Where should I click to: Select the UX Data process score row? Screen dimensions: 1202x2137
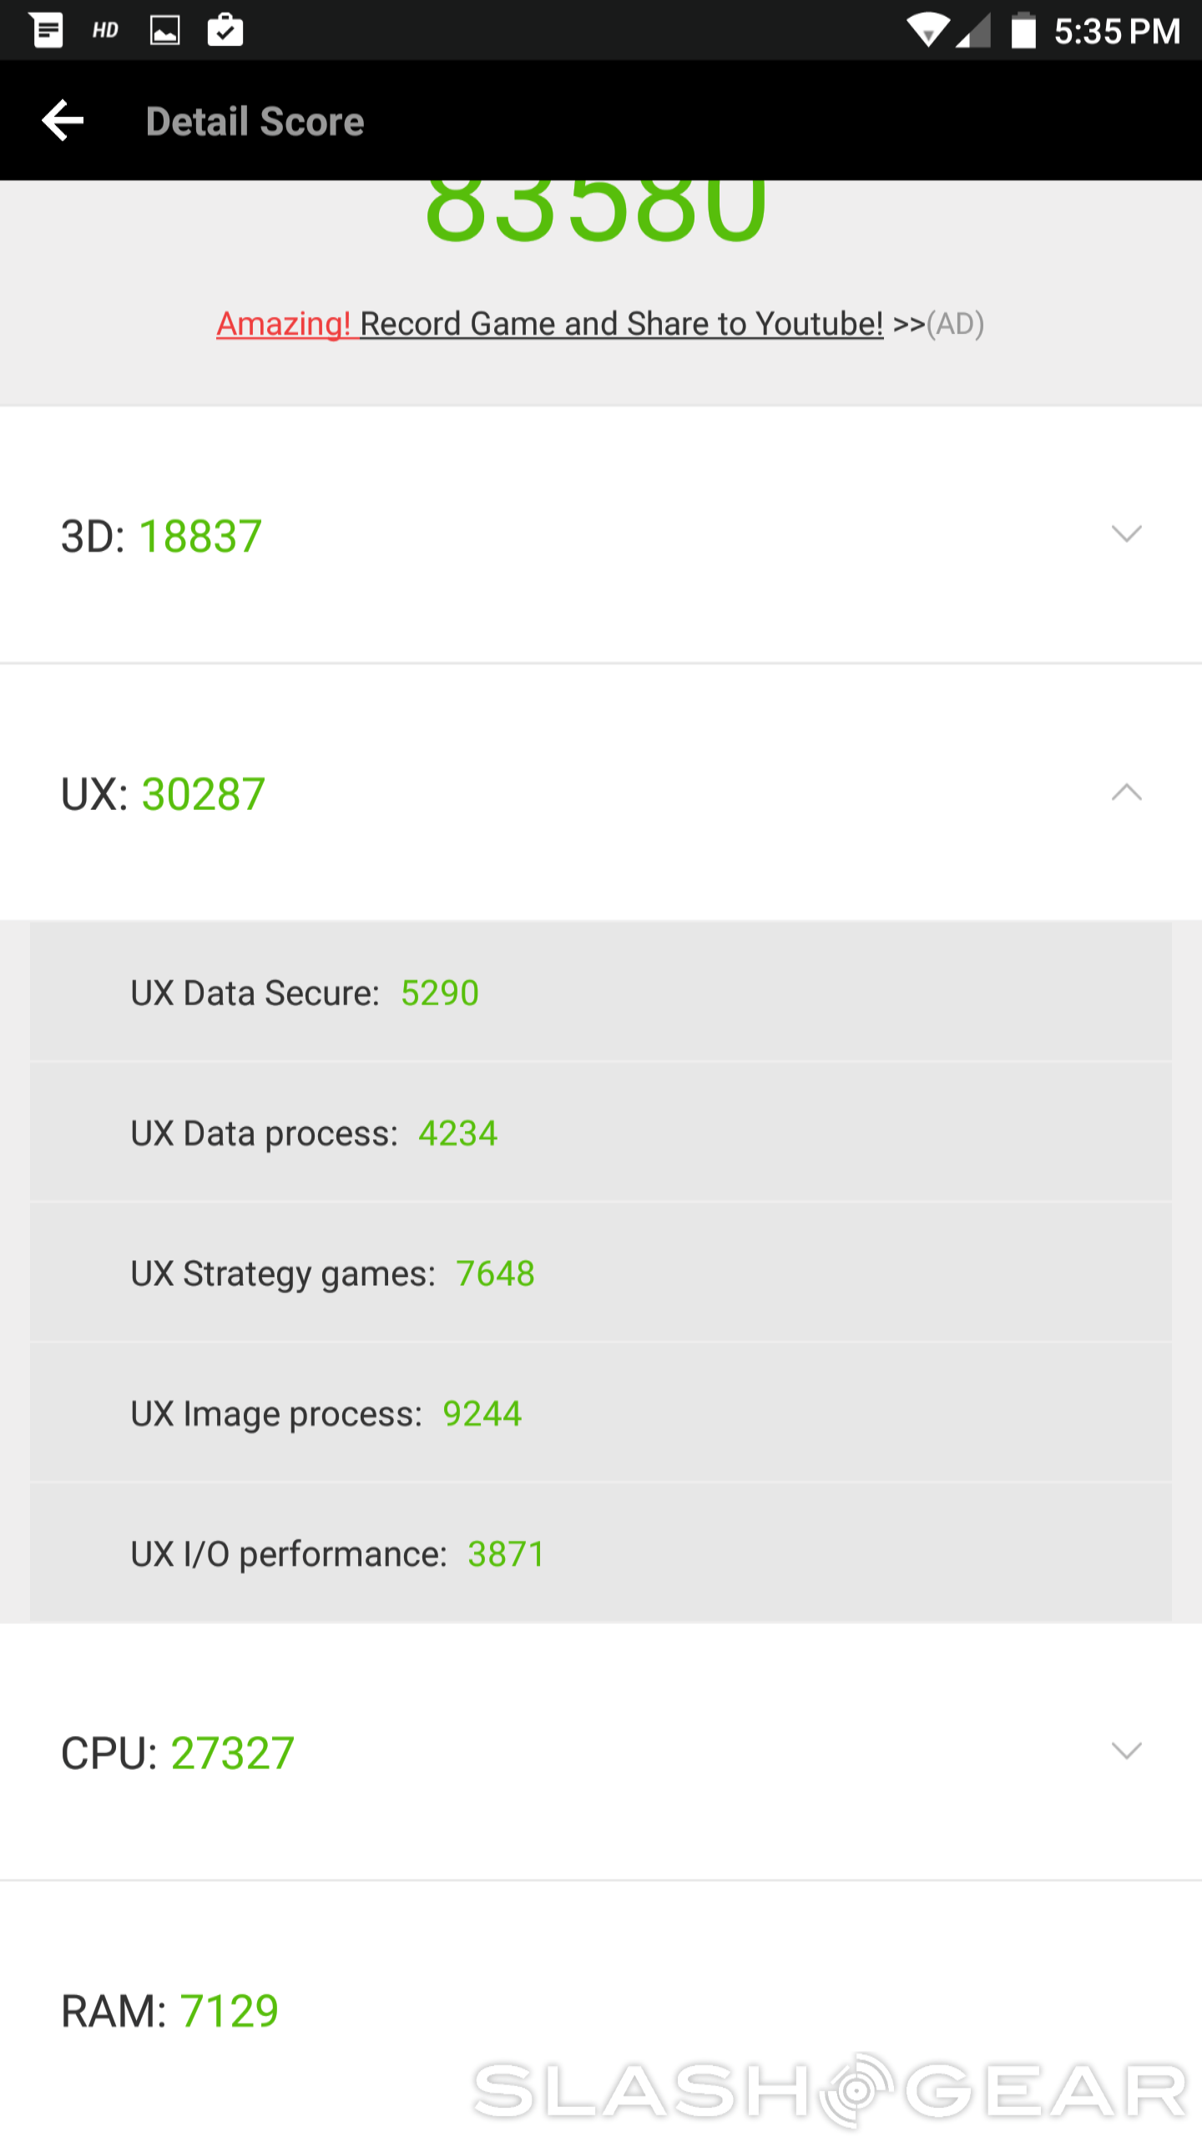coord(599,1133)
